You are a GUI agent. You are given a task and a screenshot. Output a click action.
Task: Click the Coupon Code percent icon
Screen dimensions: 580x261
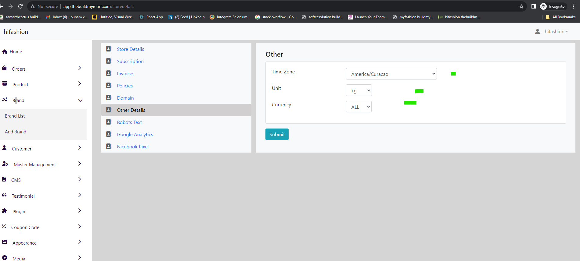4,226
